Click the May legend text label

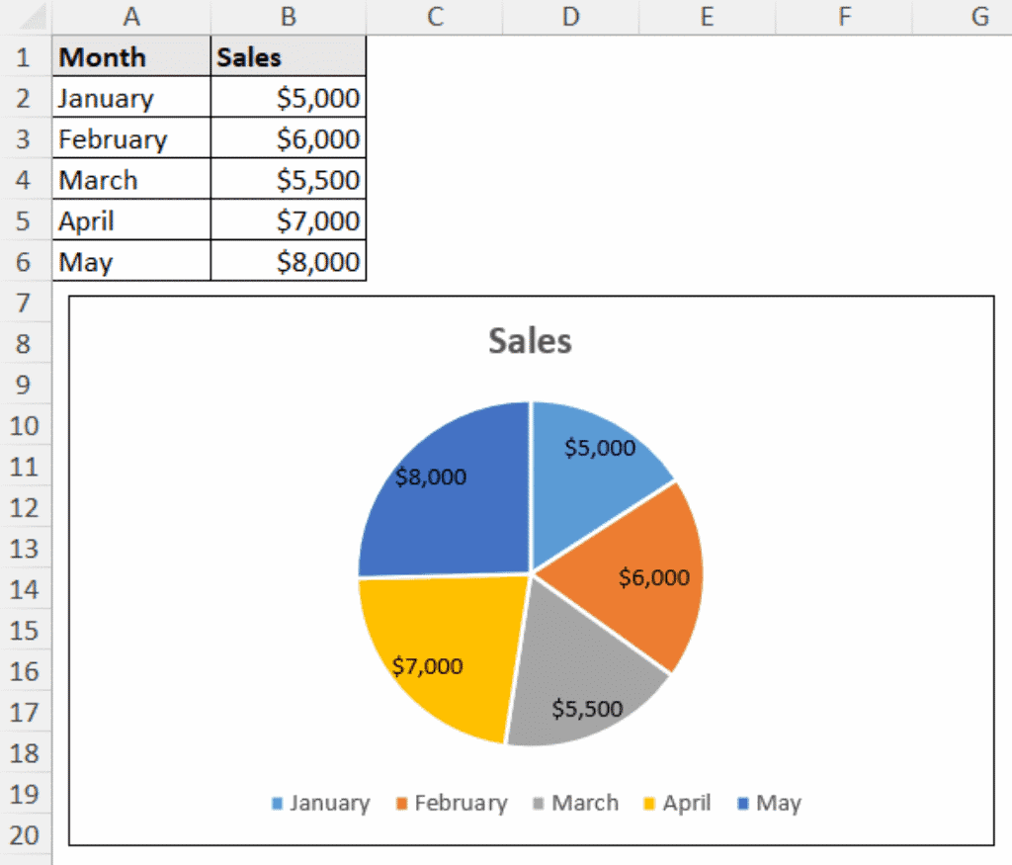781,803
